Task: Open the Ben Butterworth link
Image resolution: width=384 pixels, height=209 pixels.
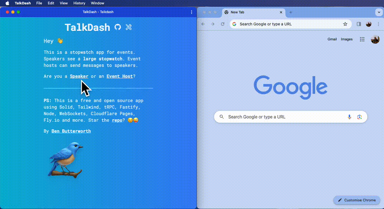Action: click(71, 131)
